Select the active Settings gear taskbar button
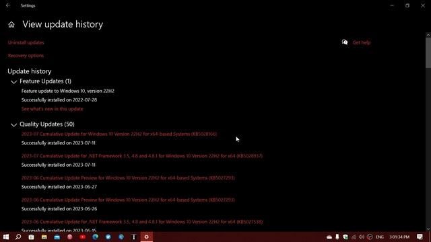Image resolution: width=431 pixels, height=242 pixels. coord(147,237)
